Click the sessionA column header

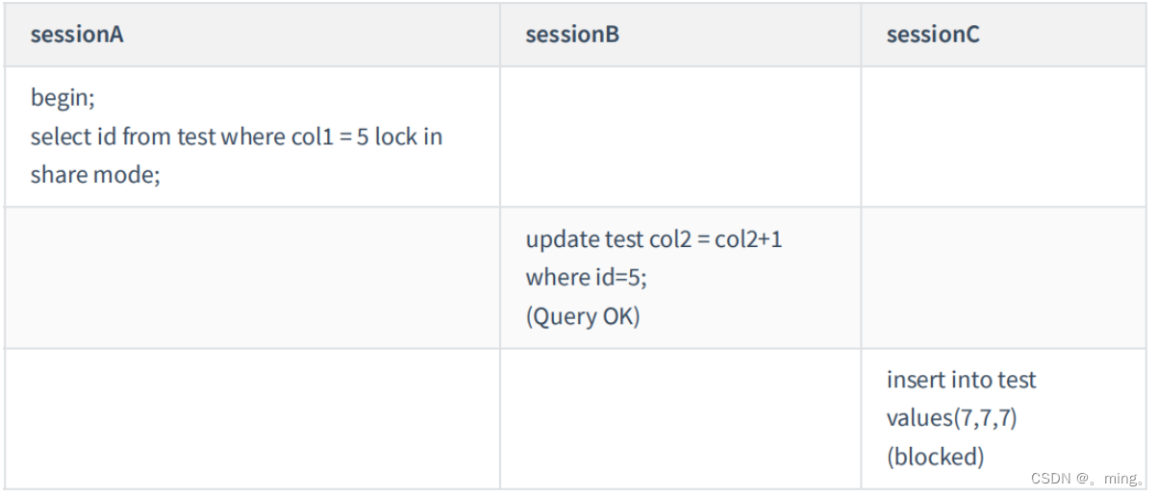tap(77, 36)
